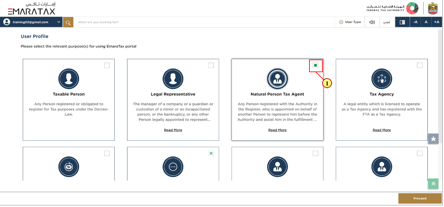Click the User Type gear icon
Viewport: 444px width, 207px height.
[x=341, y=22]
